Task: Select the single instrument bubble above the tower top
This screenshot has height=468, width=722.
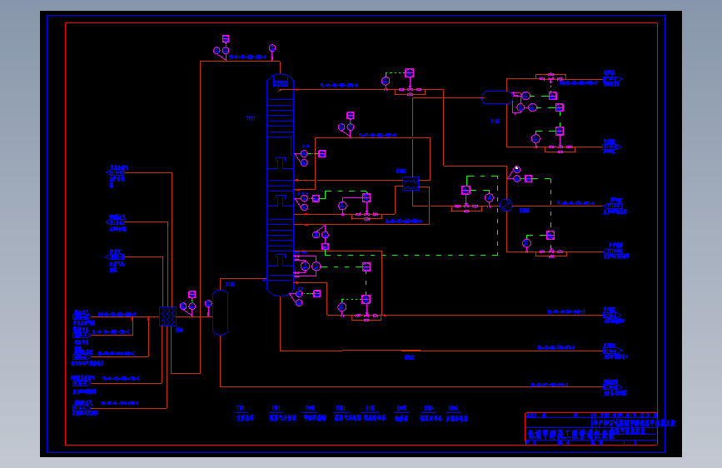Action: coord(272,48)
